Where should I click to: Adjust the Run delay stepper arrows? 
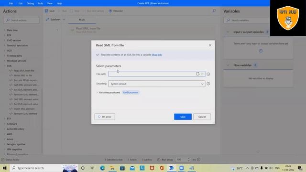(188, 160)
